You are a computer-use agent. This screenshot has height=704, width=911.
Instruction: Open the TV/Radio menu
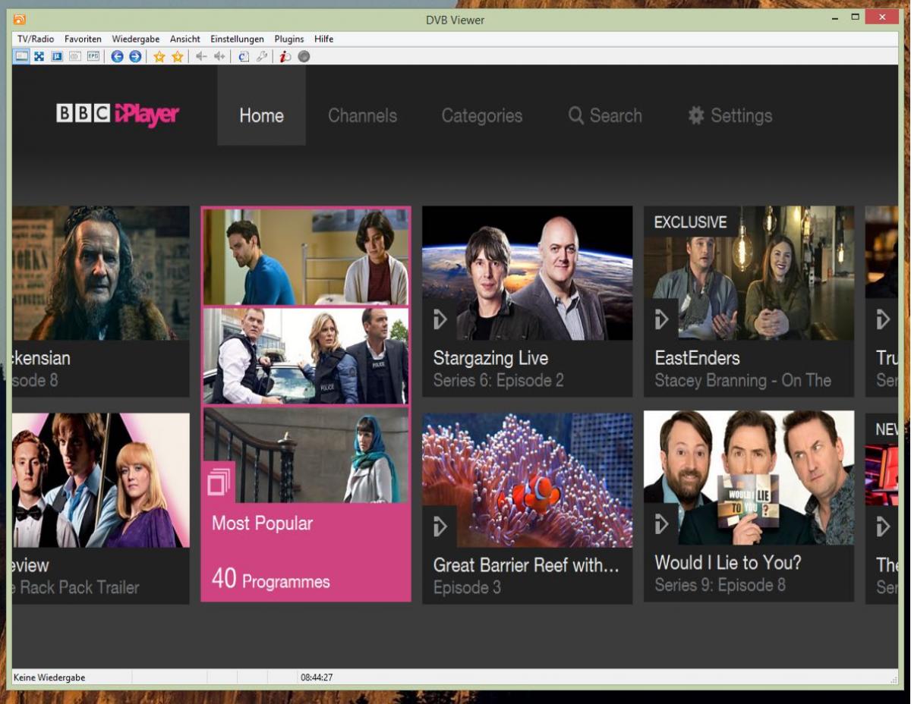36,39
